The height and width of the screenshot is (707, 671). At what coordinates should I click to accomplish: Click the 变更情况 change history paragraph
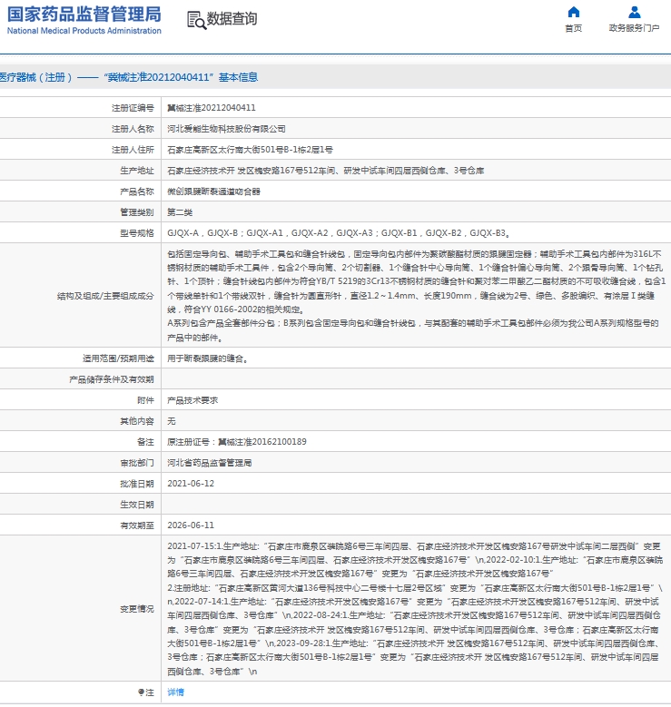415,609
